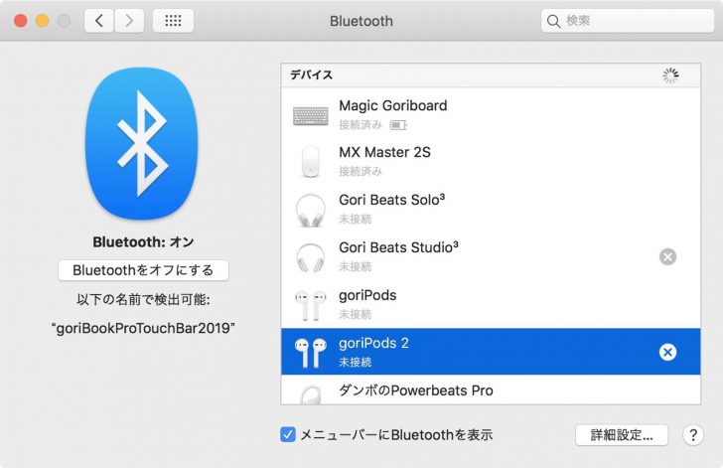
Task: Go forward with the right chevron button
Action: point(129,21)
